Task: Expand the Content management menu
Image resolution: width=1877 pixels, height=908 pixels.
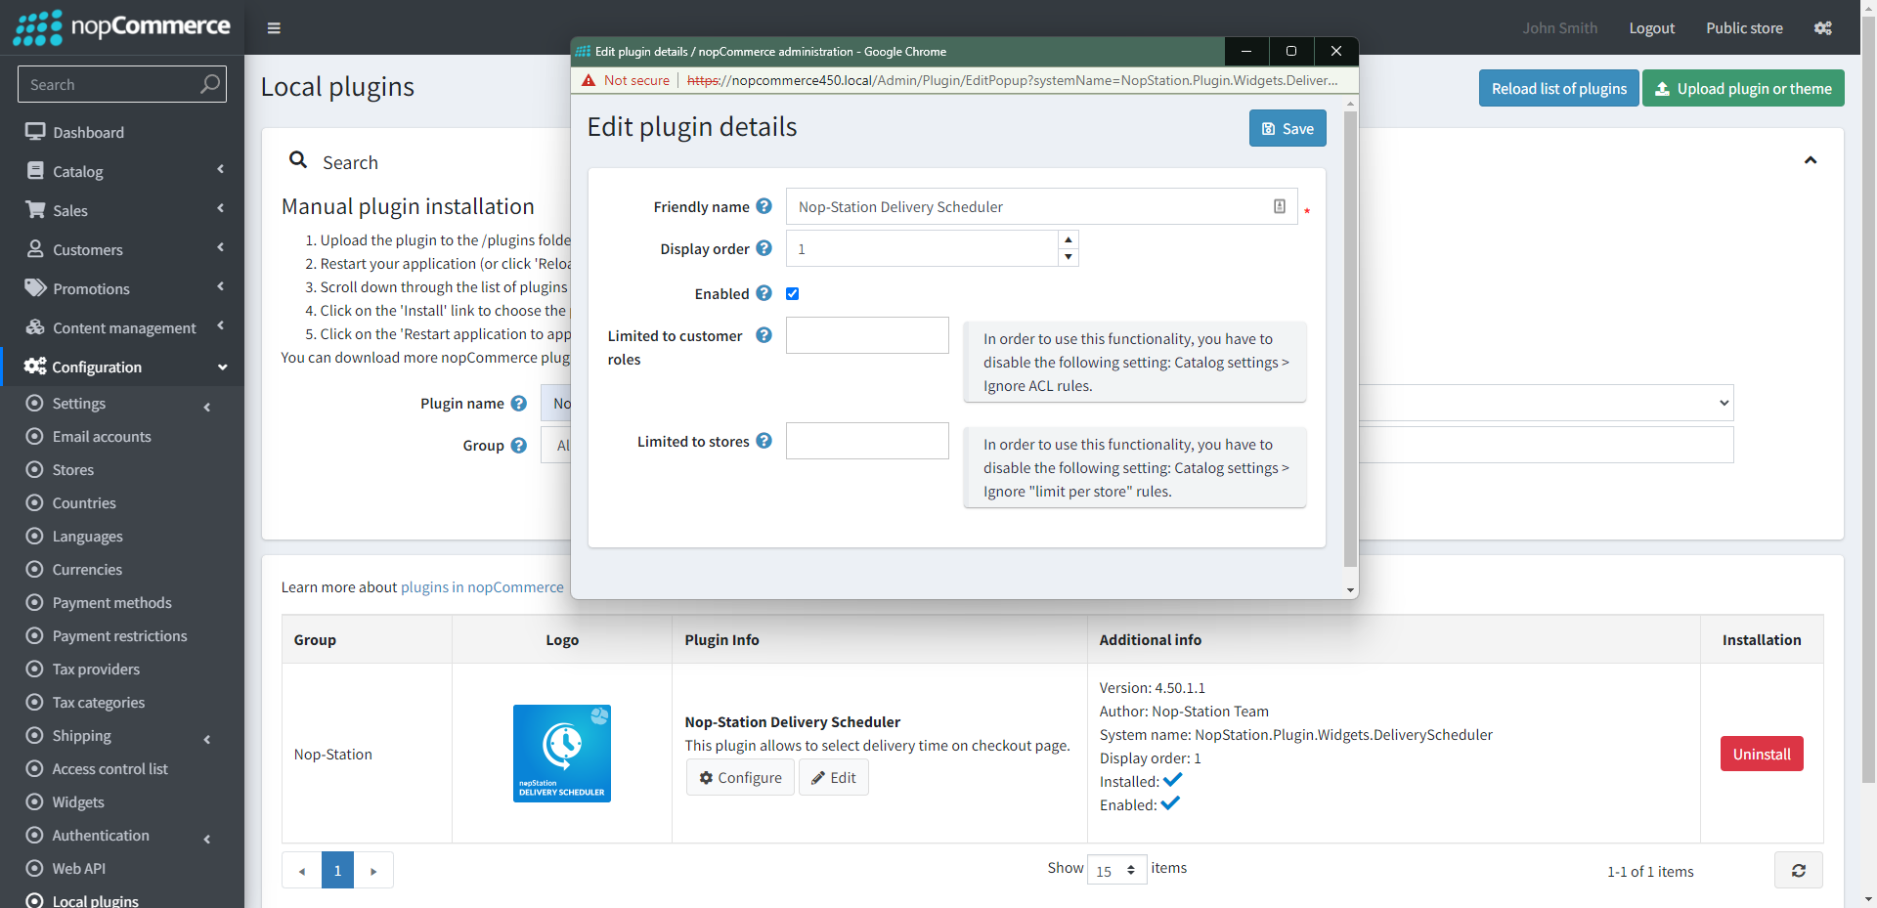Action: pyautogui.click(x=122, y=327)
